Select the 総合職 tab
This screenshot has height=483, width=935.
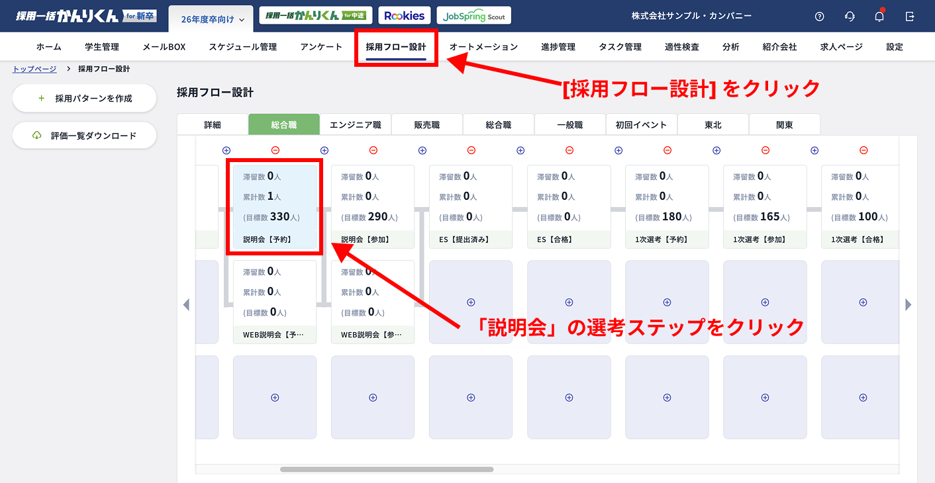(x=284, y=124)
